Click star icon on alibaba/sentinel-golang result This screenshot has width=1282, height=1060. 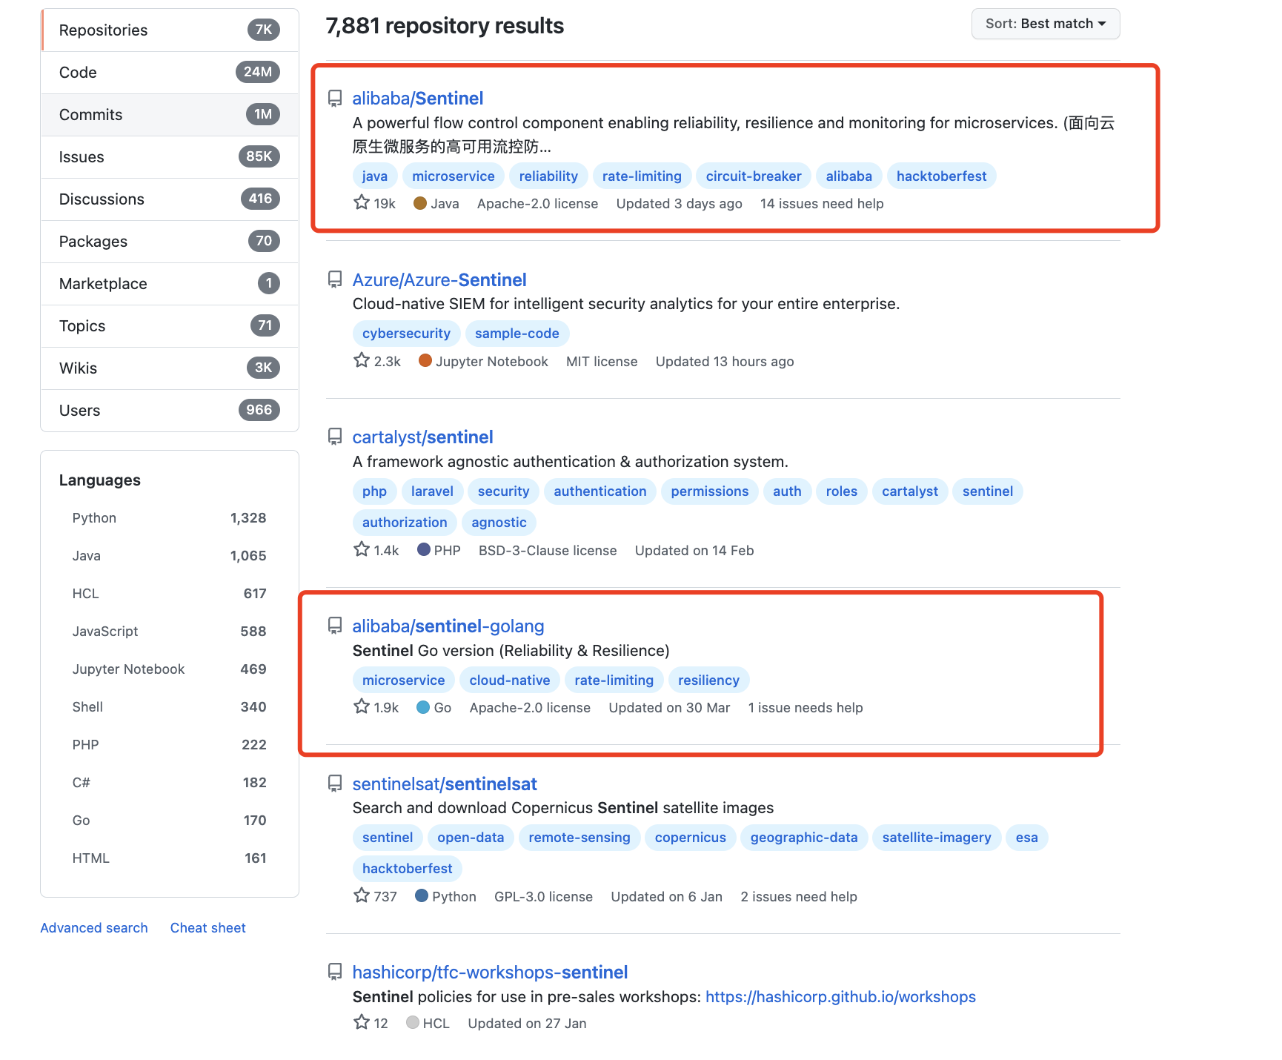tap(361, 706)
